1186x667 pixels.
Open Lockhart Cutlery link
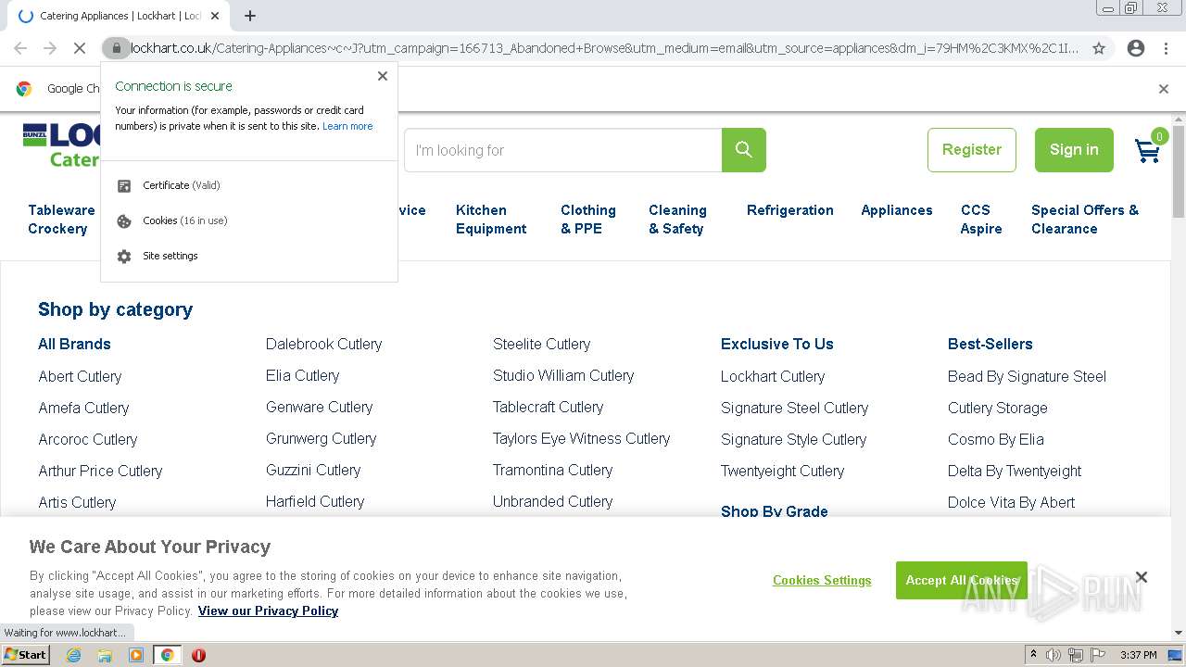pyautogui.click(x=773, y=376)
